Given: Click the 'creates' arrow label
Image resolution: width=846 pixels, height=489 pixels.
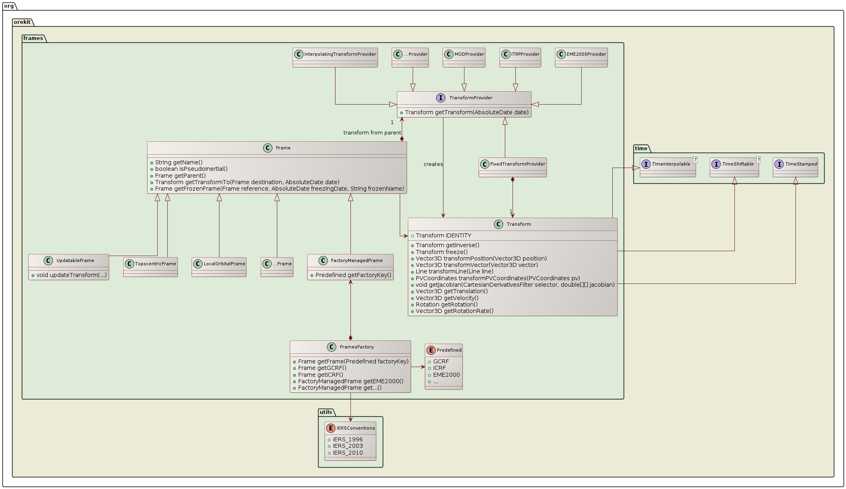Looking at the screenshot, I should click(433, 164).
